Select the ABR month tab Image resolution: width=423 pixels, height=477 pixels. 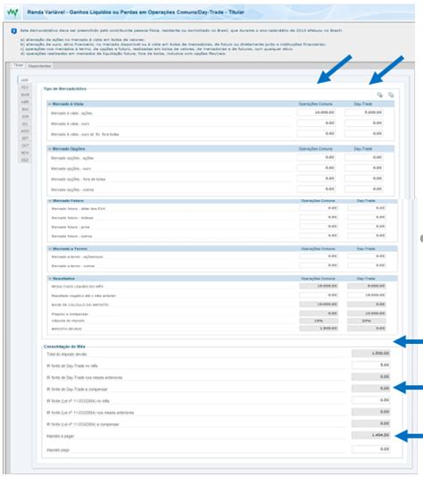25,102
